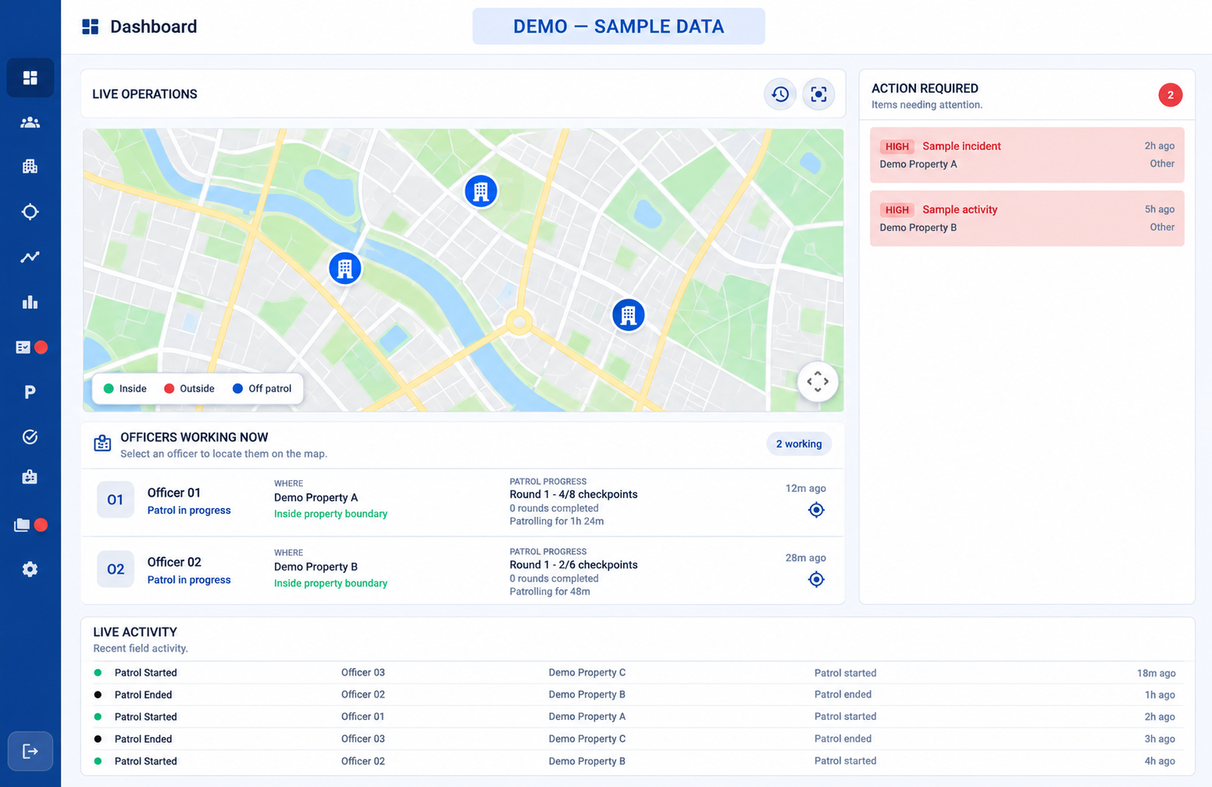Select the topmost building marker on map

[x=481, y=191]
